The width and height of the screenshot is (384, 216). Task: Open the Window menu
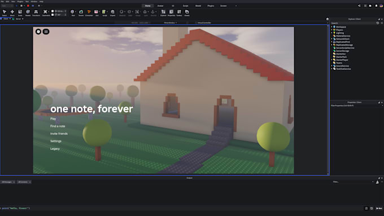point(34,2)
